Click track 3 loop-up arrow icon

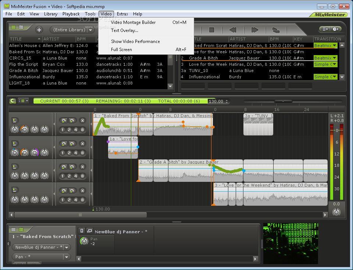coord(64,167)
